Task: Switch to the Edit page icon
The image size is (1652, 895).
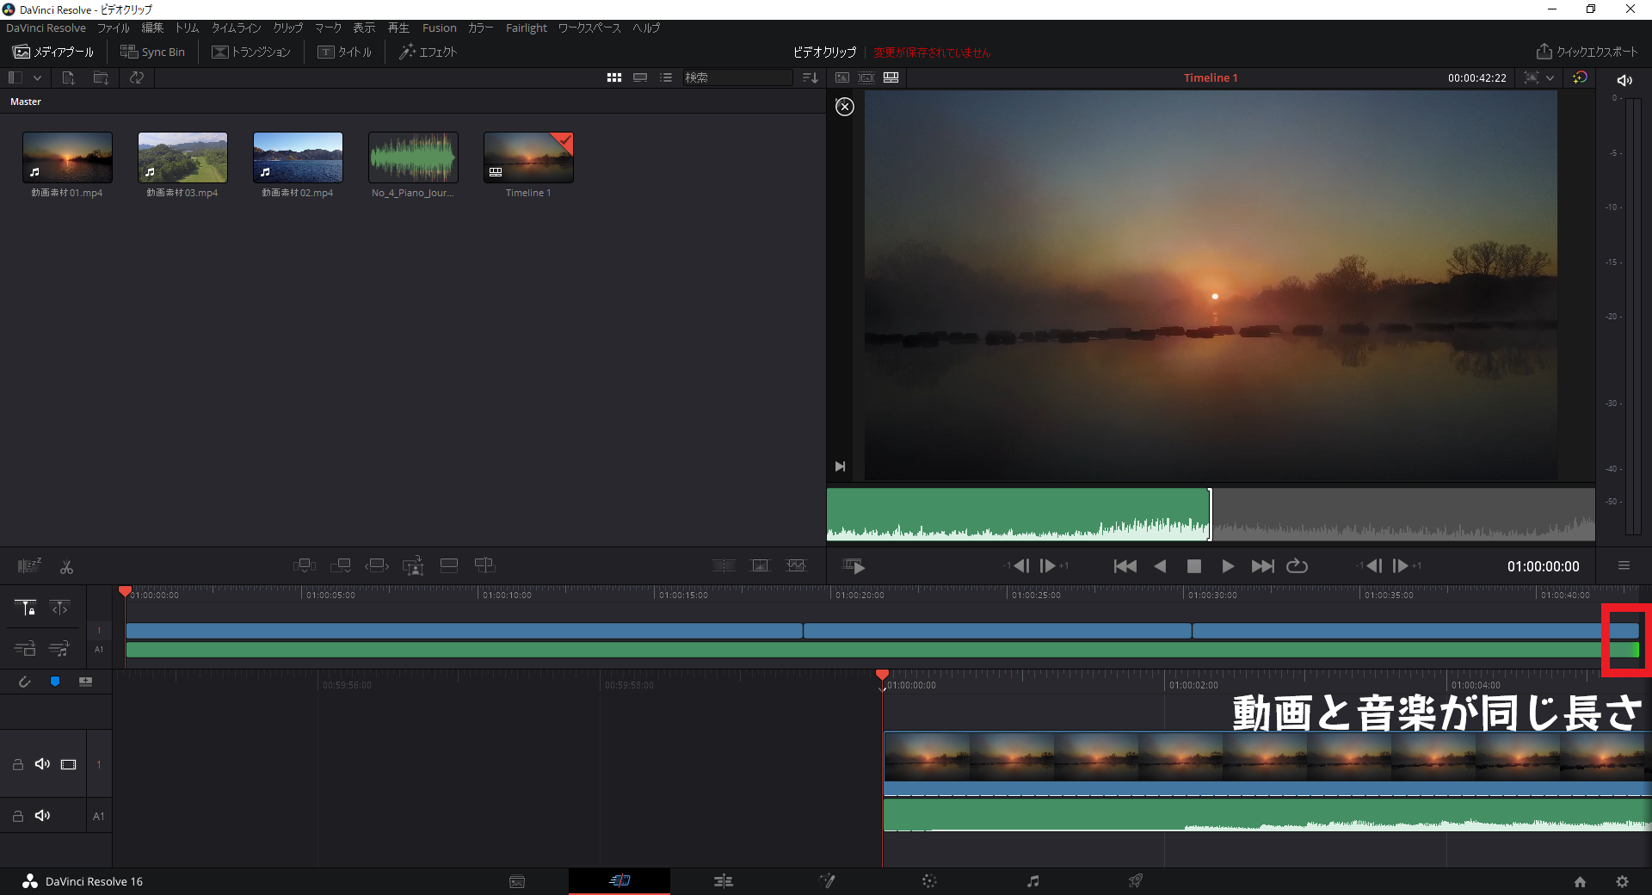Action: pyautogui.click(x=723, y=880)
